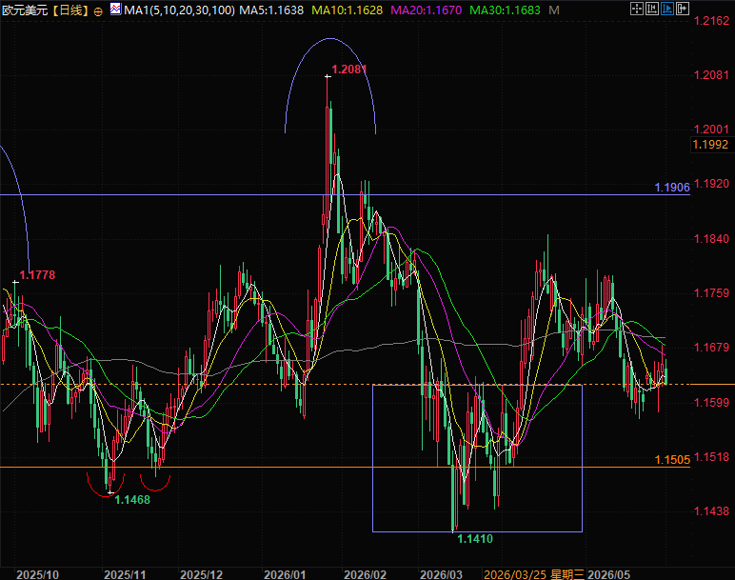Open MA1(5,10,20,30,100) indicator settings
Screen dimensions: 735x580
coord(179,10)
